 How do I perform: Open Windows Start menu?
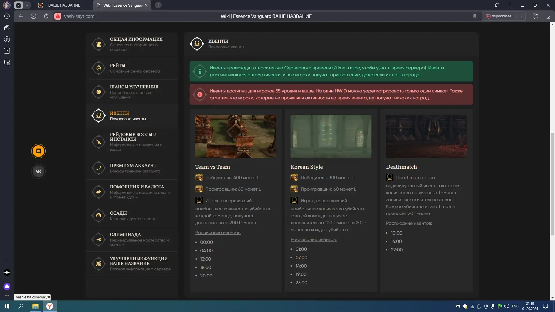(7, 306)
